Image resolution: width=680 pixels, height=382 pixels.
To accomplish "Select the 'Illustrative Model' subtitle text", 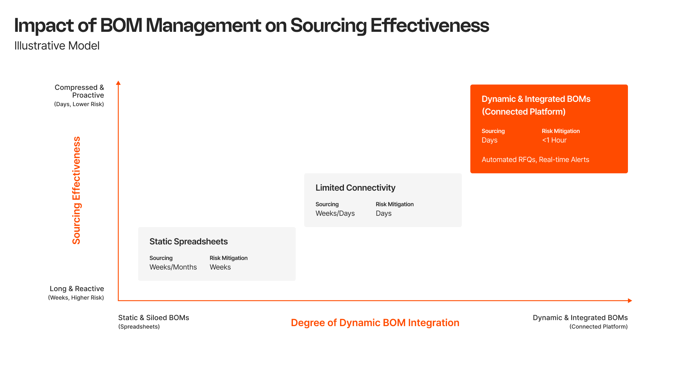I will (57, 46).
